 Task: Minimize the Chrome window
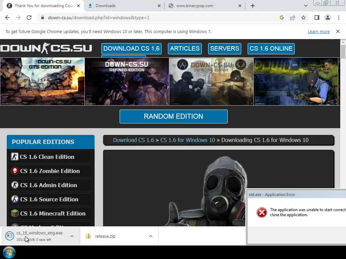(x=318, y=3)
